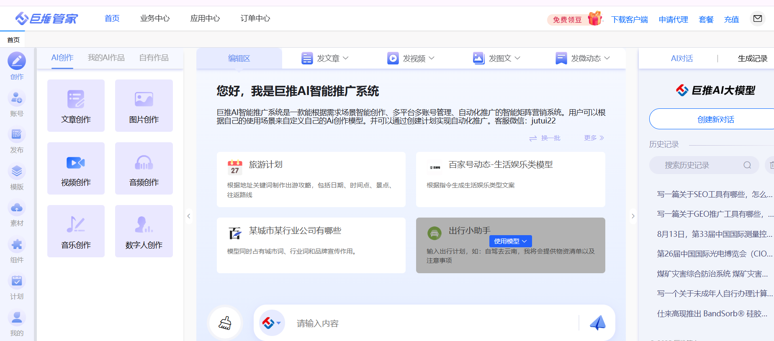
Task: Click the 巨推管家 logo
Action: pos(46,18)
